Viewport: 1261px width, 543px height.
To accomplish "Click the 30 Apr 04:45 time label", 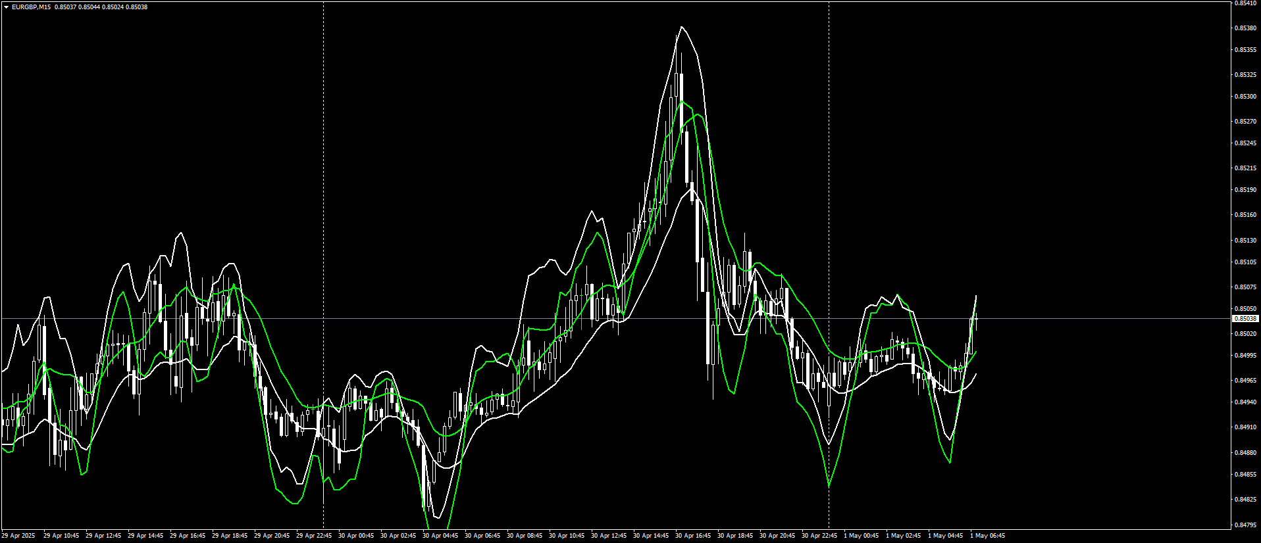I will click(440, 536).
